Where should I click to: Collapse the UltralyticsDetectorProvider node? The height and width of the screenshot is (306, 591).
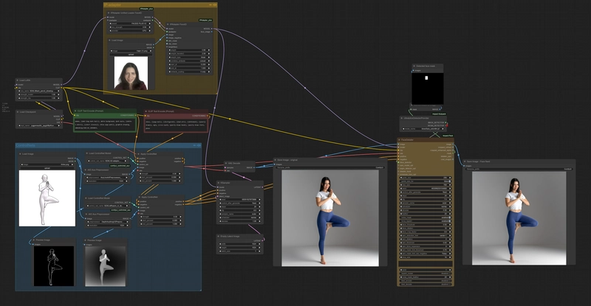pos(402,118)
